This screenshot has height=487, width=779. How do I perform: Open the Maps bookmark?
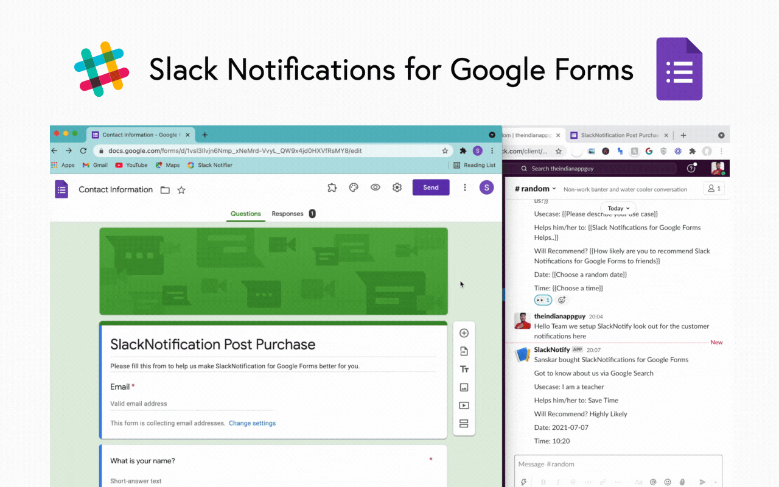168,165
